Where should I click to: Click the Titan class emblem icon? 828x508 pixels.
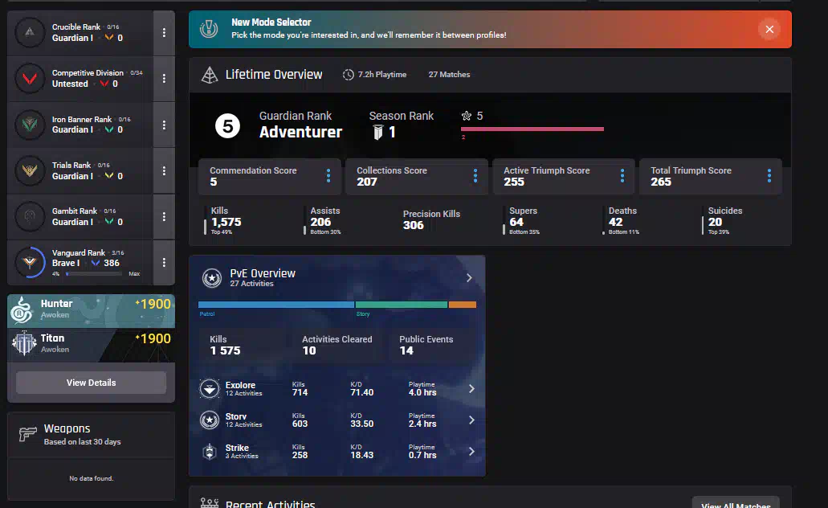(24, 343)
